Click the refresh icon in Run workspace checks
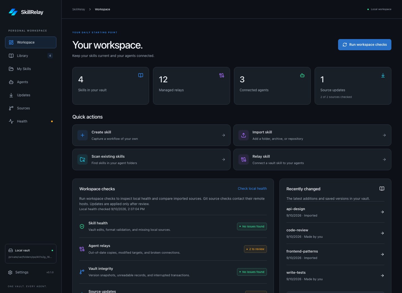Screen dimensions: 402x293 (x=345, y=45)
